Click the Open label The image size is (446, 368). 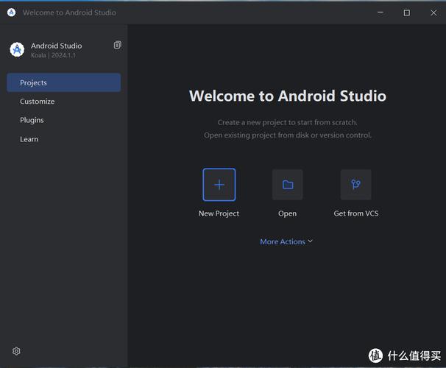287,213
